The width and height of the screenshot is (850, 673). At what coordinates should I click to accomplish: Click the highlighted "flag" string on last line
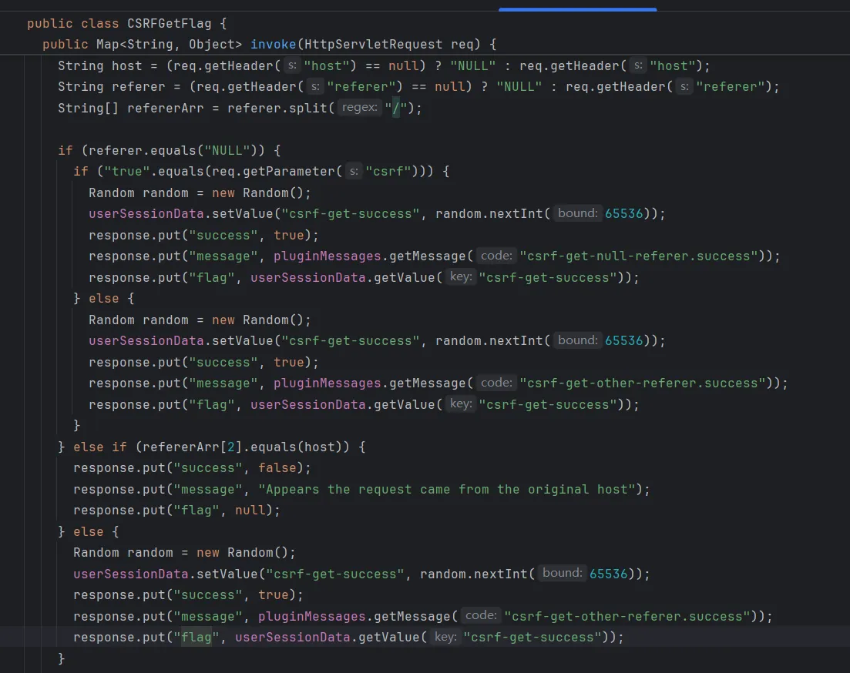(x=196, y=637)
